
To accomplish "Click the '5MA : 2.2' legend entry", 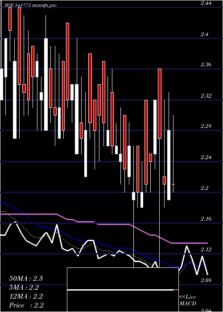I will [x=24, y=287].
